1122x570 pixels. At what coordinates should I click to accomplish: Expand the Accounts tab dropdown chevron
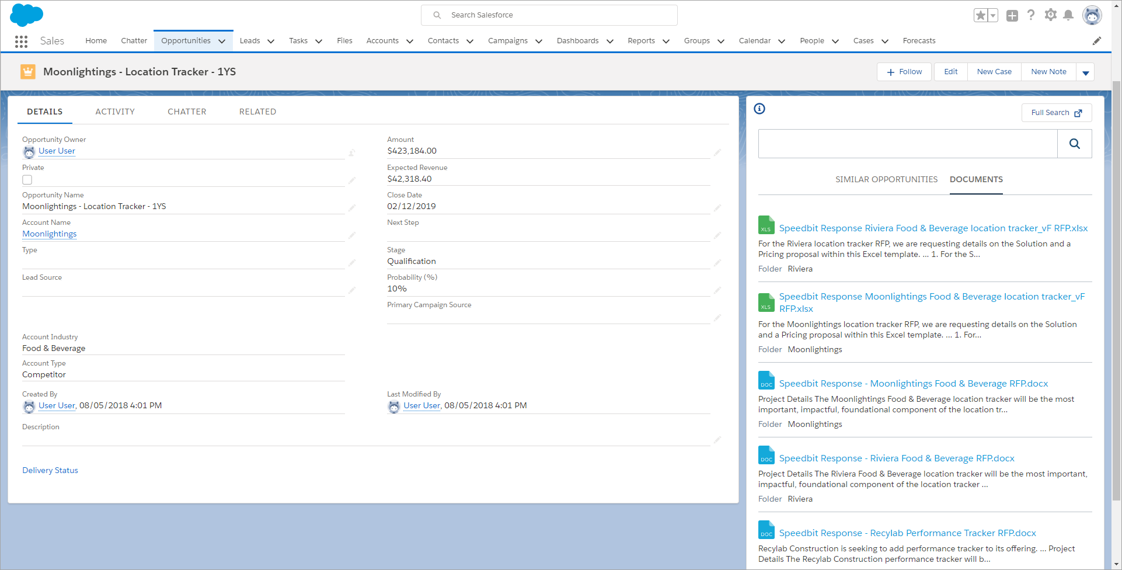410,41
